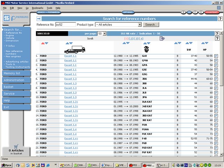This screenshot has width=224, height=168.
Task: Click the engine icon column header
Action: pos(146,49)
